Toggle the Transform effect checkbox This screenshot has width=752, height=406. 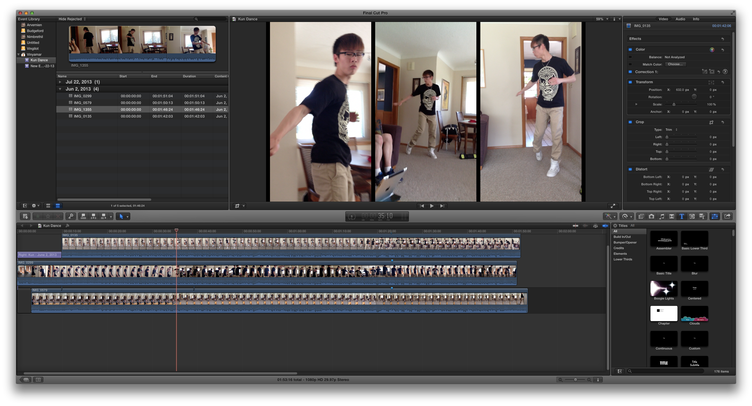point(630,82)
